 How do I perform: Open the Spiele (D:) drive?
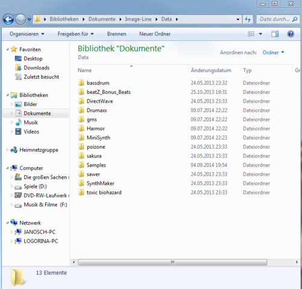tap(35, 186)
